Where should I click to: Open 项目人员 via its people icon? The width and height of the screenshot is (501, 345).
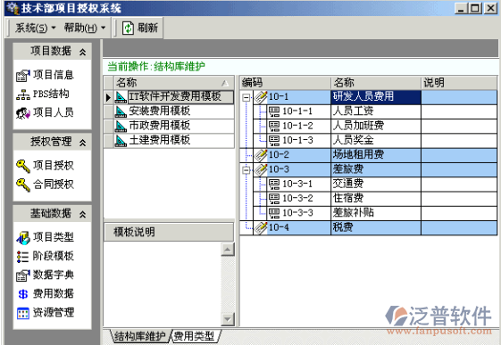[23, 113]
